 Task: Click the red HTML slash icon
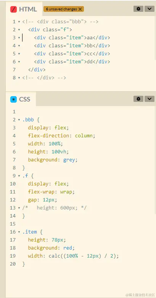[x=13, y=9]
